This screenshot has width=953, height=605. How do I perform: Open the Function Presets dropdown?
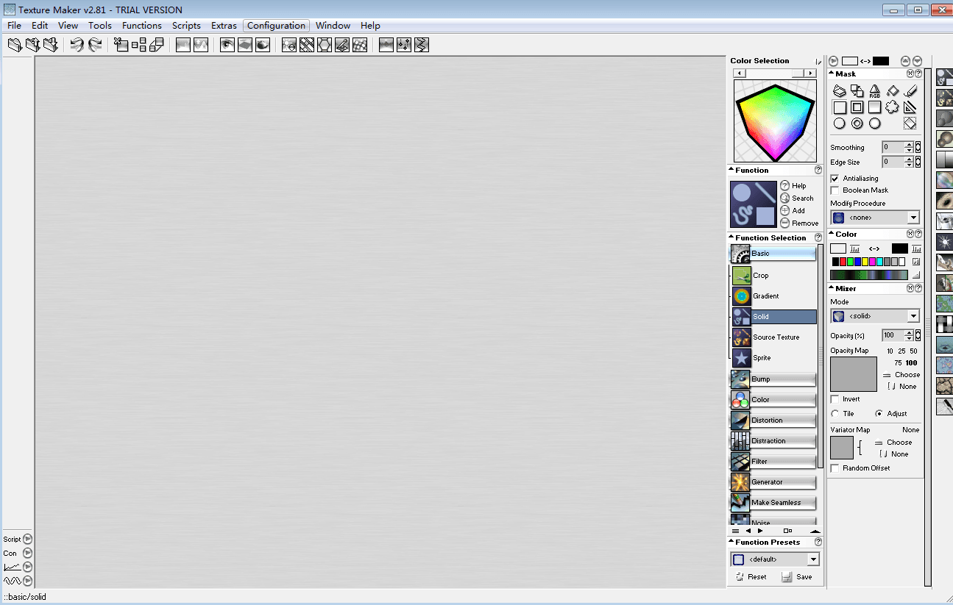[813, 559]
